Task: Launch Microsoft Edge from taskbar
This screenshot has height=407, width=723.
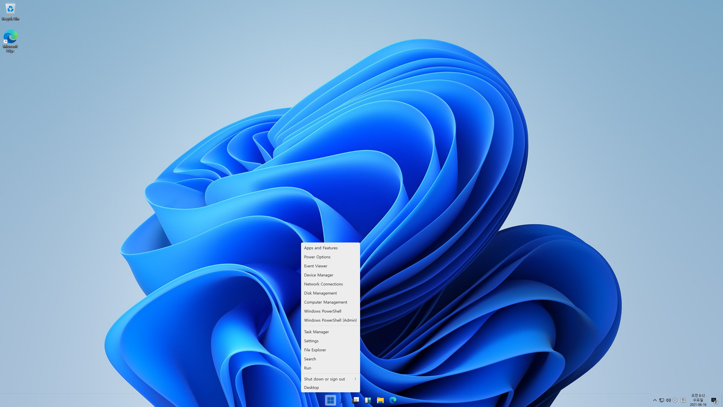Action: 393,400
